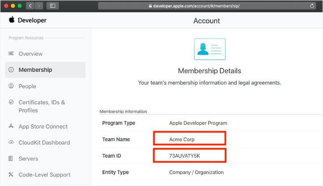Click the Membership info icon
Screen dimensions: 323x186
click(11, 70)
